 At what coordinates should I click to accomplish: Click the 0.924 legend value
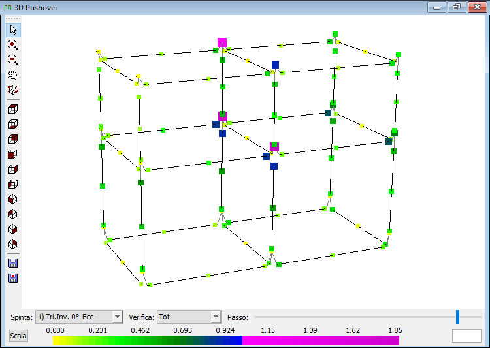tap(225, 330)
